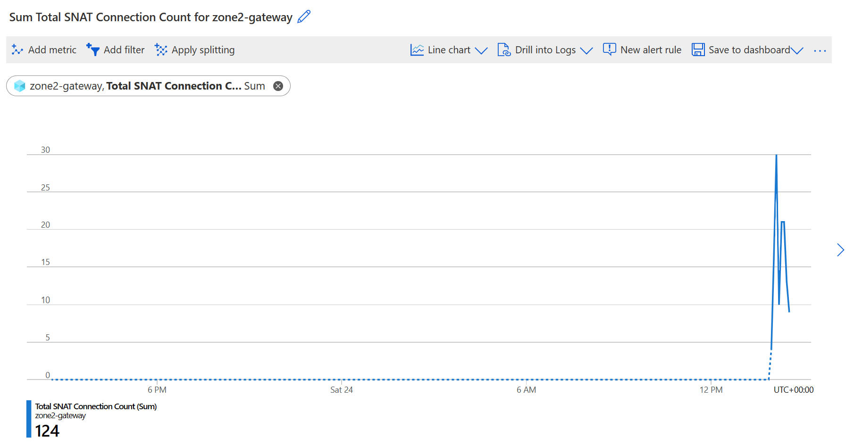Click the Line chart icon
The width and height of the screenshot is (846, 446).
(417, 50)
